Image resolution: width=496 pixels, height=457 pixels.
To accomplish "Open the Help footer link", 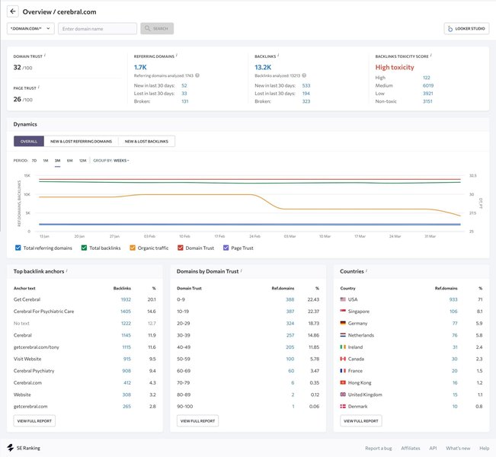I will [x=484, y=448].
